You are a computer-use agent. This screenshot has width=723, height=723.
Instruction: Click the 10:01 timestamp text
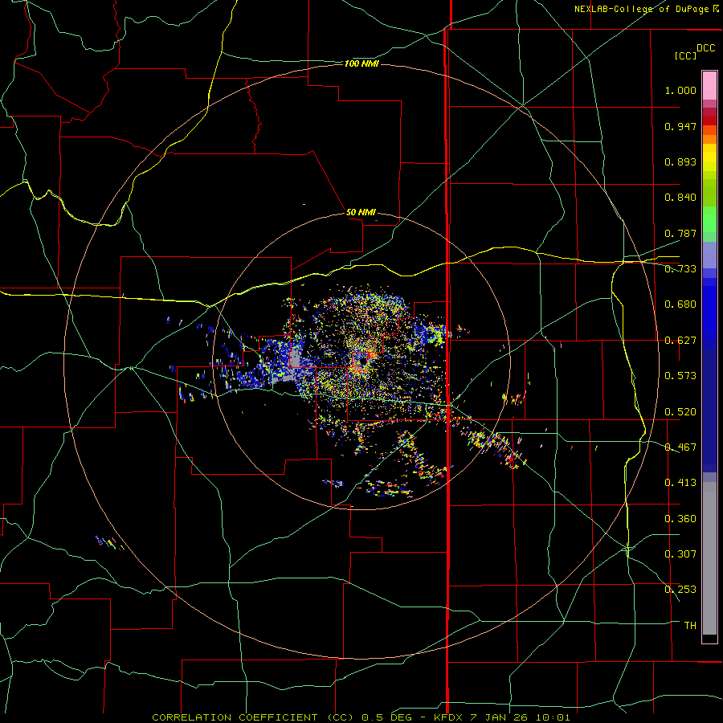tap(553, 717)
